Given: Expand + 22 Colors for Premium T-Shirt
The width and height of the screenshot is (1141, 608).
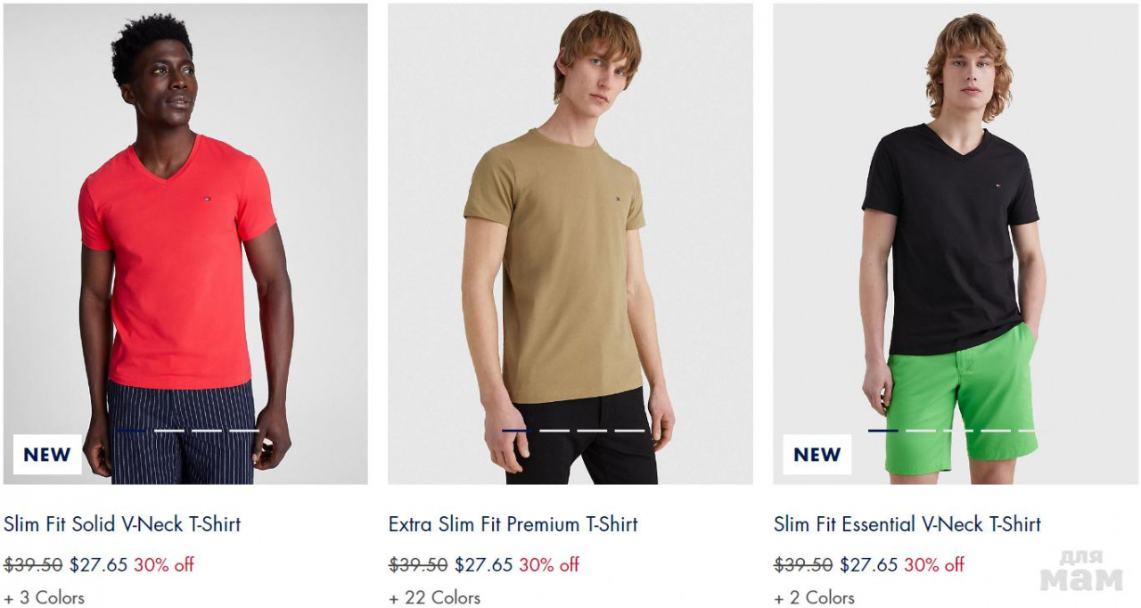Looking at the screenshot, I should [x=435, y=597].
